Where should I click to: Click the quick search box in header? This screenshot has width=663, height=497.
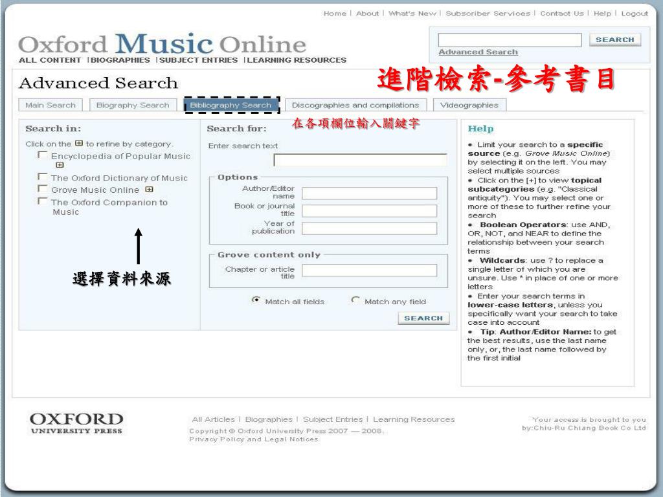510,39
